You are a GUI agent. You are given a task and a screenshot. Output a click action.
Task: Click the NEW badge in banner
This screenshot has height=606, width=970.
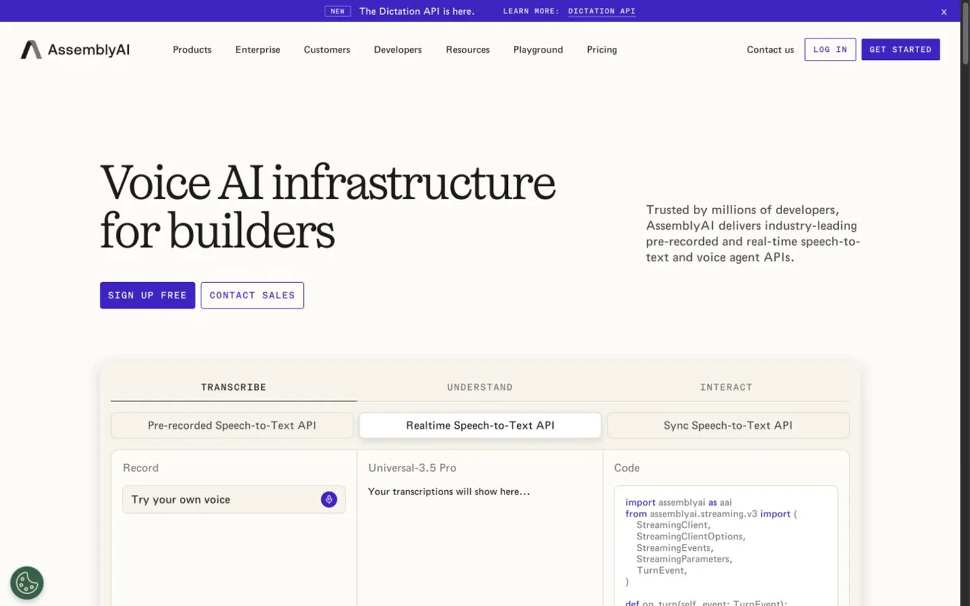(x=337, y=11)
